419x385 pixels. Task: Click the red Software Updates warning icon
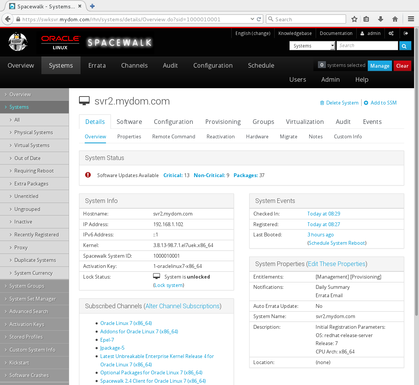[88, 175]
